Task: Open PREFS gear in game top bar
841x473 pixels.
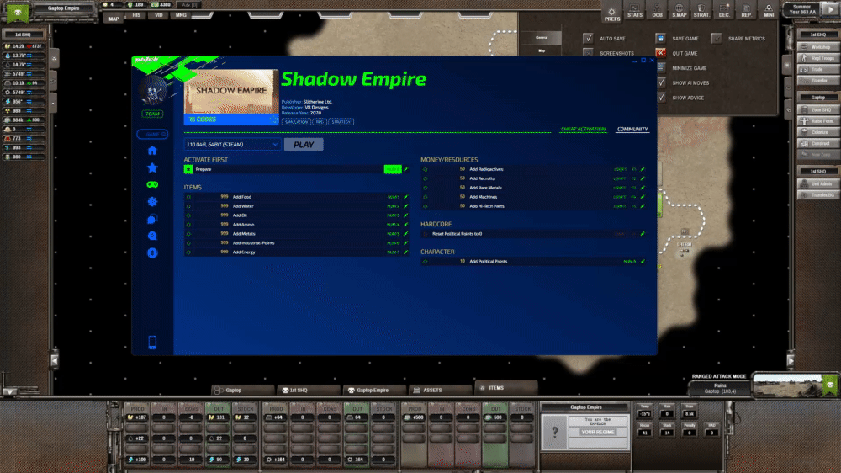Action: point(611,13)
